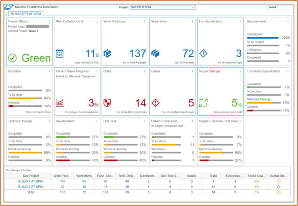Image resolution: width=298 pixels, height=206 pixels.
Task: Click Func. Spe. total value 103
Action: tap(105, 192)
